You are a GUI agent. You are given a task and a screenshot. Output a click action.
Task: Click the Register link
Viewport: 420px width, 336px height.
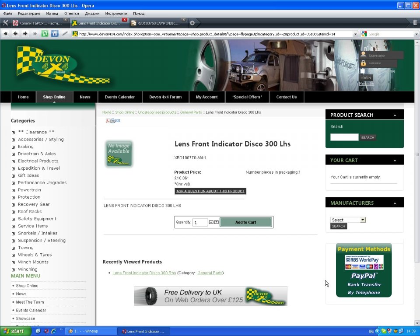click(367, 84)
